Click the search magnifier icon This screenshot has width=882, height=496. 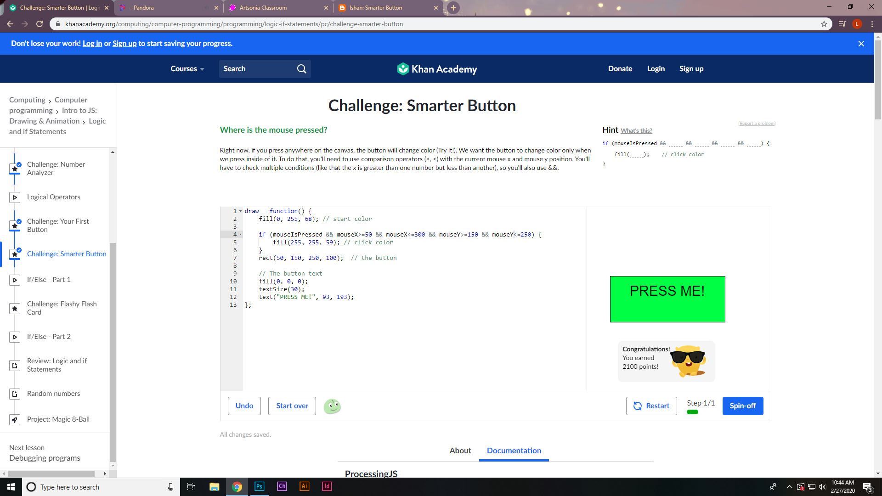(301, 69)
